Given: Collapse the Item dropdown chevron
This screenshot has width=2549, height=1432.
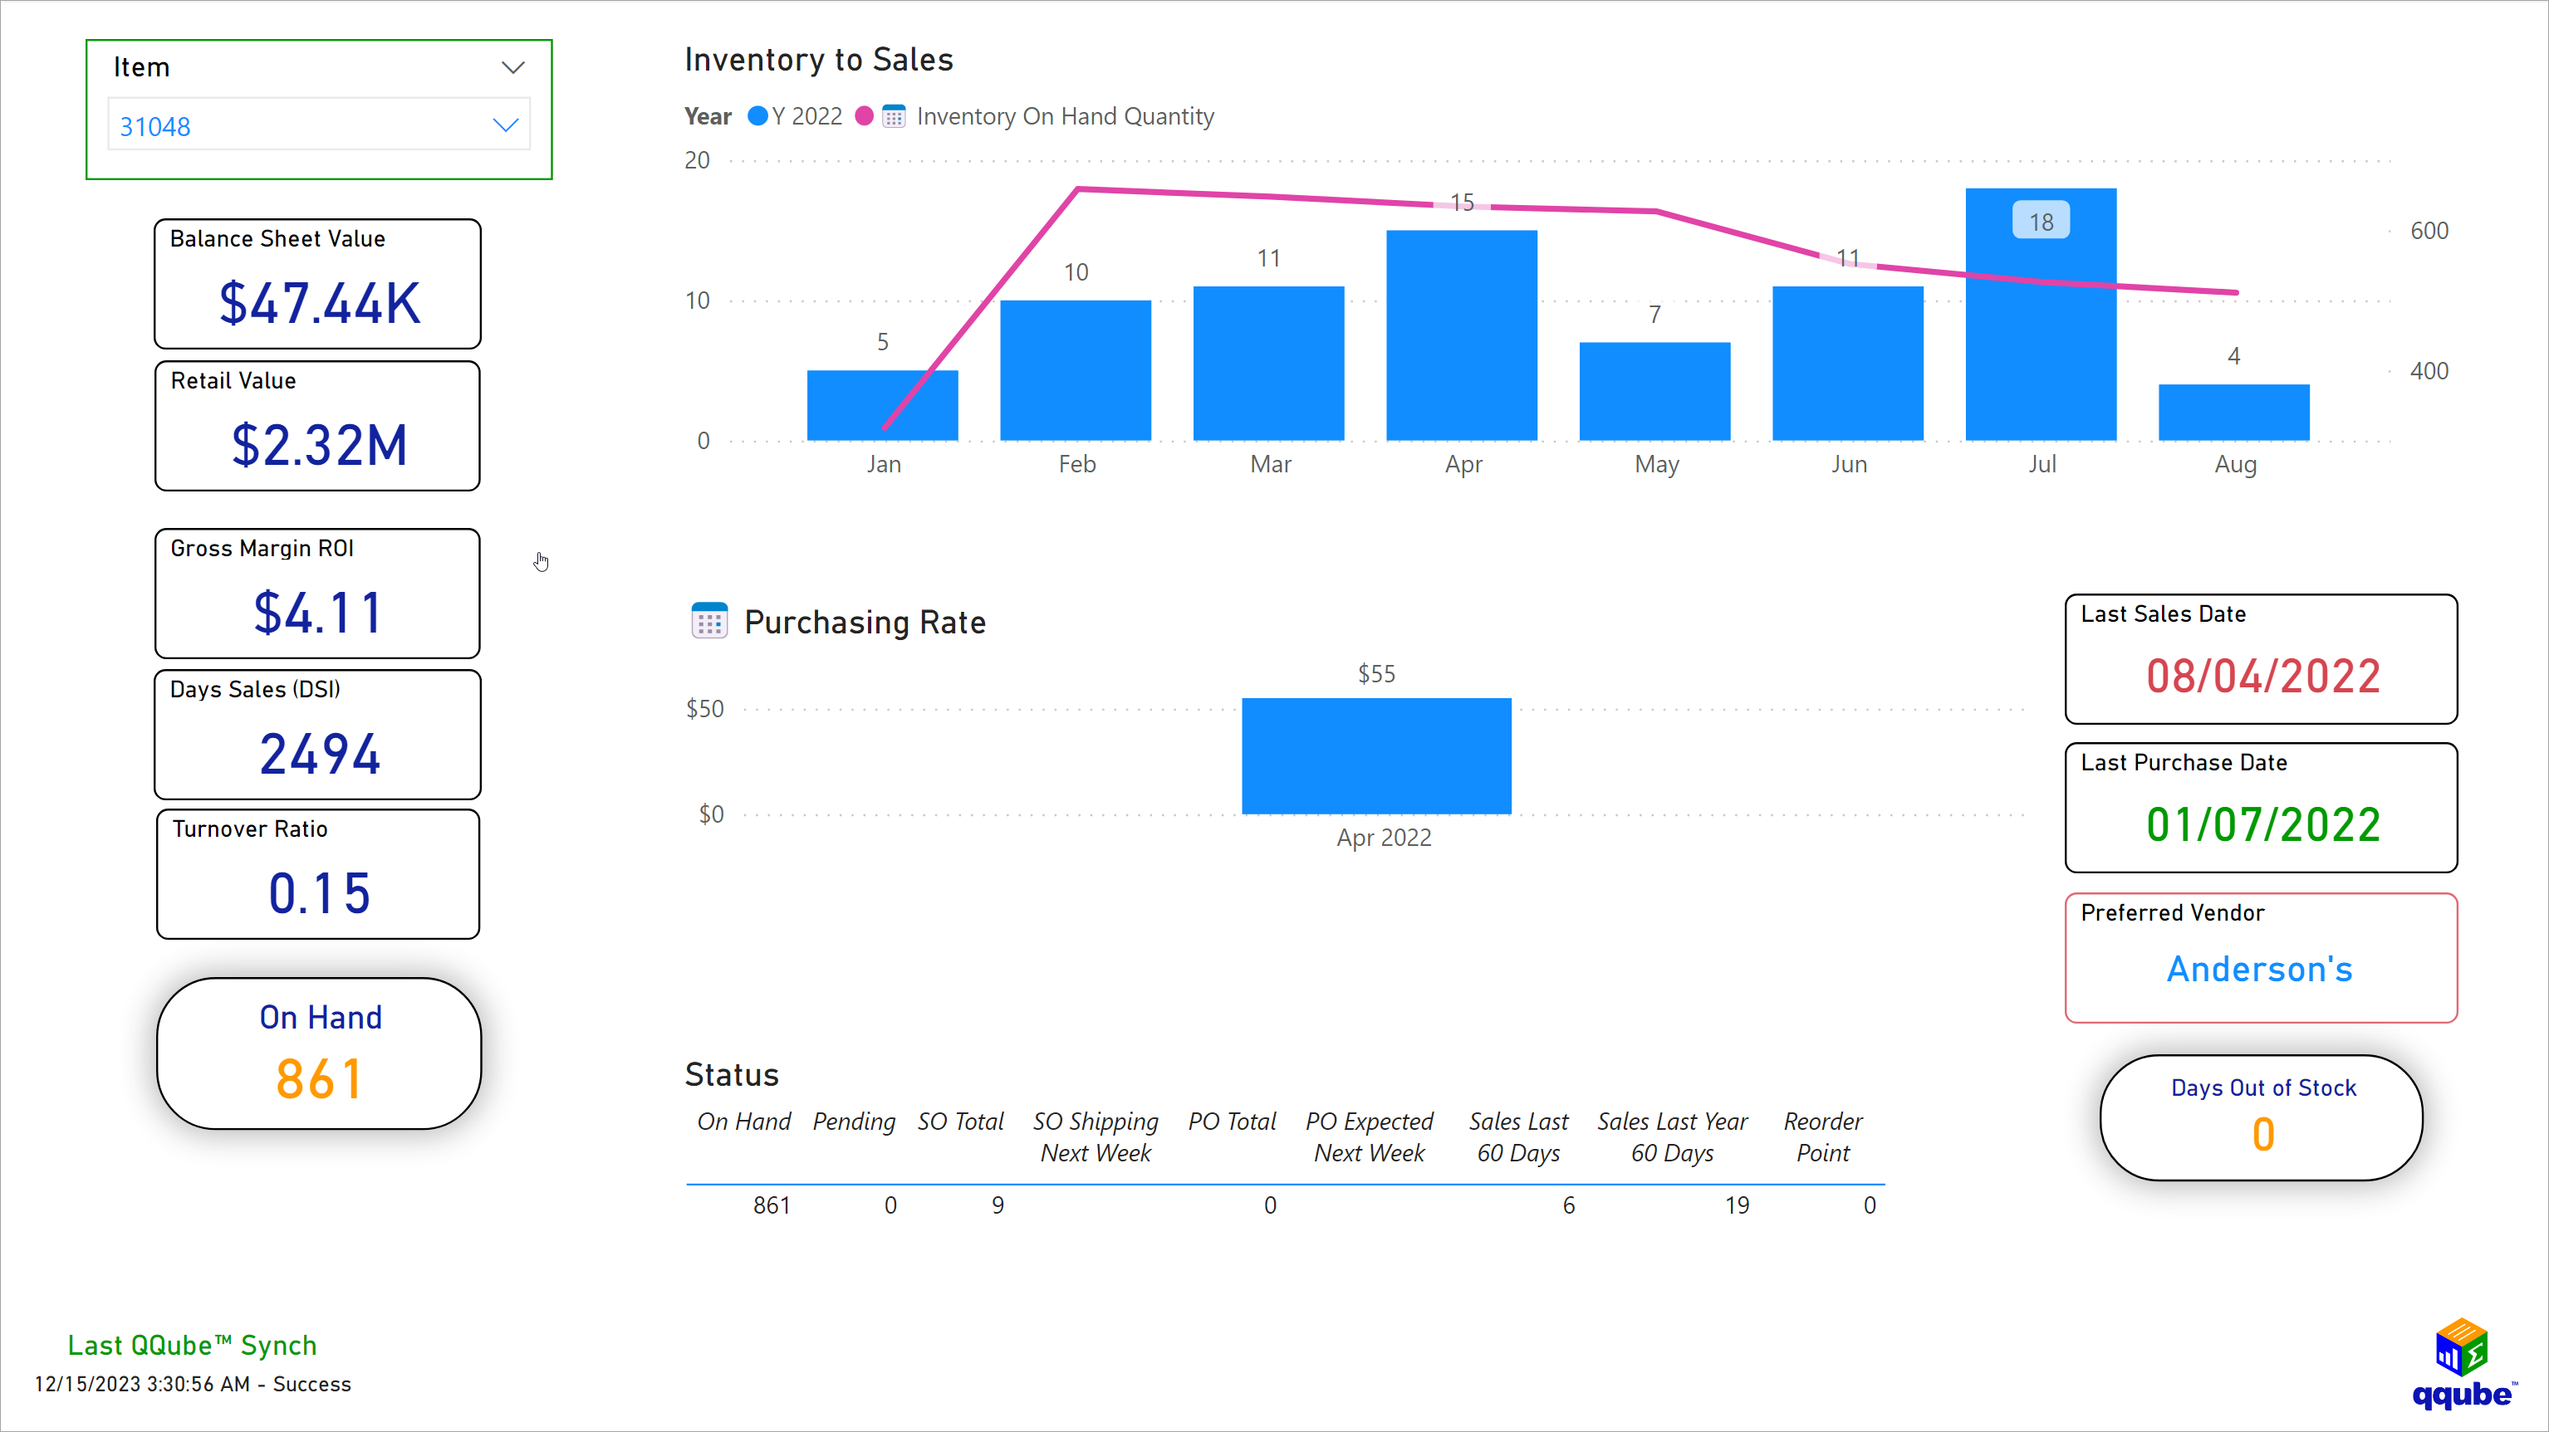Looking at the screenshot, I should click(512, 66).
